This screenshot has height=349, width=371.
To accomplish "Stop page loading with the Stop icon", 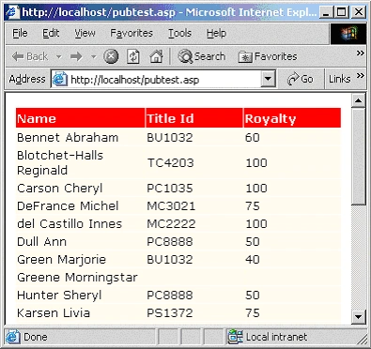I will (x=111, y=56).
